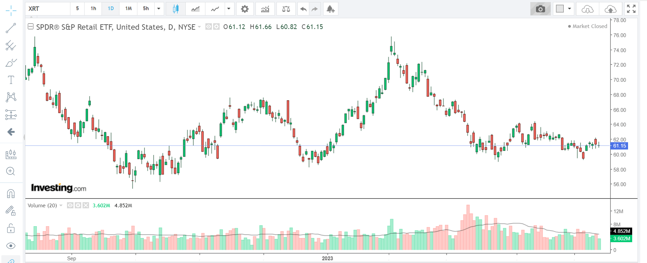This screenshot has width=647, height=263.
Task: Switch to the 5 minute interval
Action: [x=77, y=9]
